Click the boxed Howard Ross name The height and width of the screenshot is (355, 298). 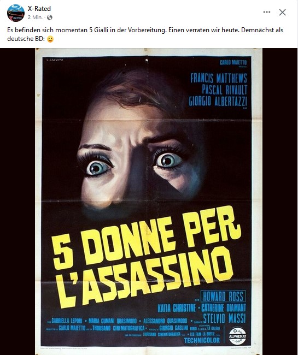point(223,297)
